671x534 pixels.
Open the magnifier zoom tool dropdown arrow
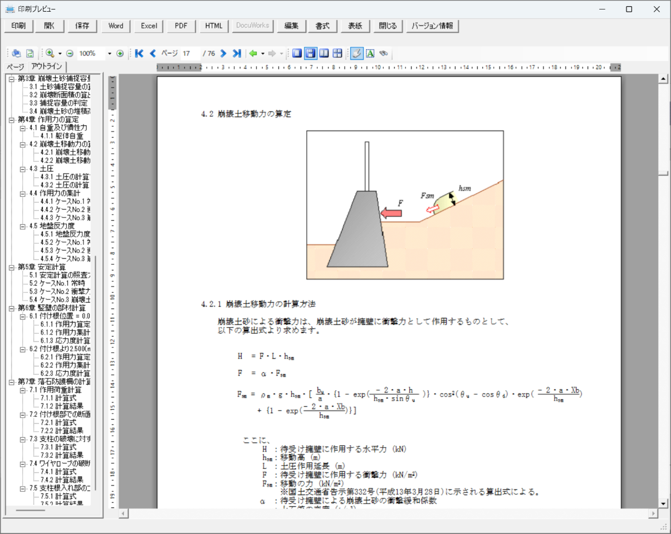coord(60,54)
